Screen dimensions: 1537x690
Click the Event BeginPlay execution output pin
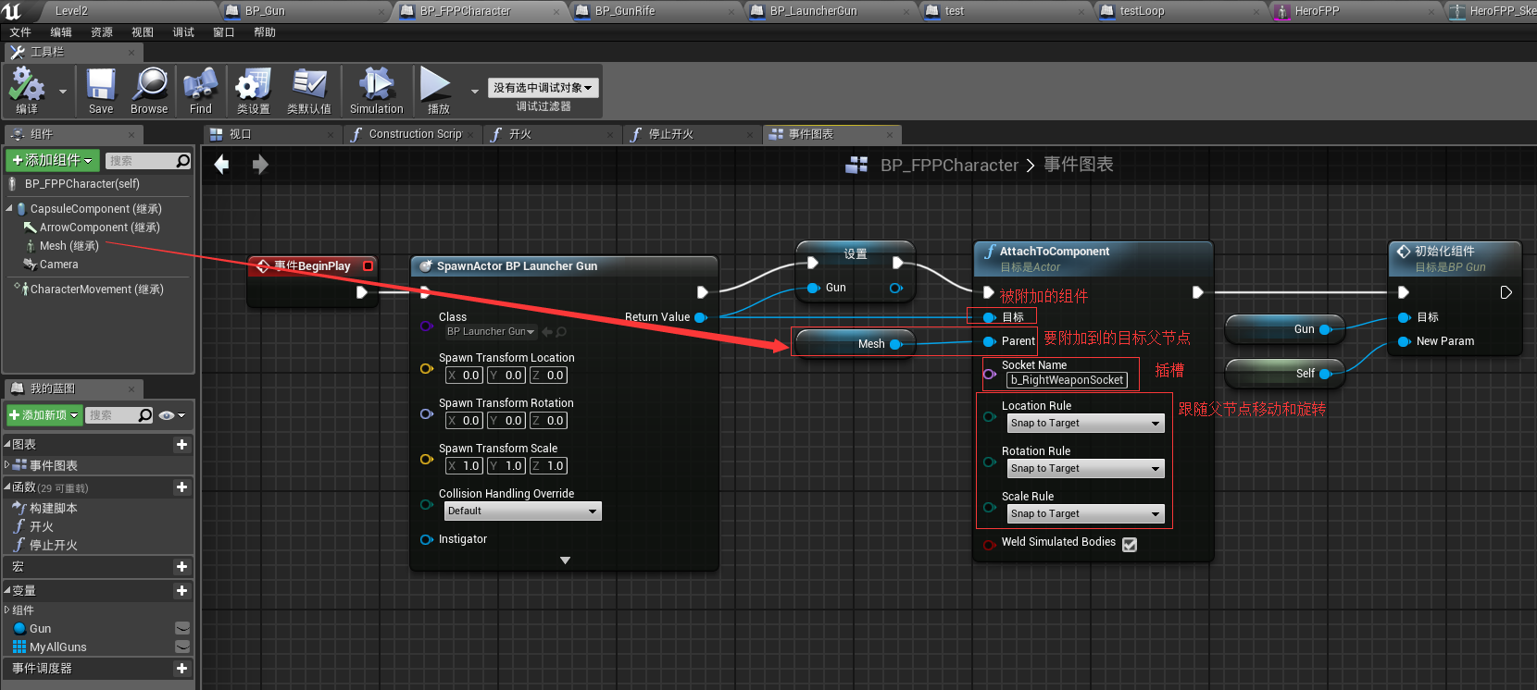362,292
